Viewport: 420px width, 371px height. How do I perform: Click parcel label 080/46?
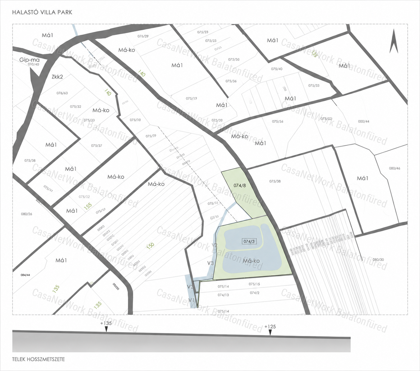pos(394,169)
